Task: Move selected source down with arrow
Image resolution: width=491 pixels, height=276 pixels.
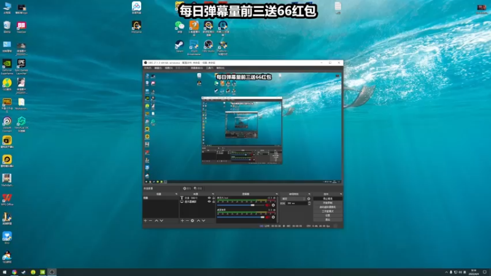Action: [204, 221]
